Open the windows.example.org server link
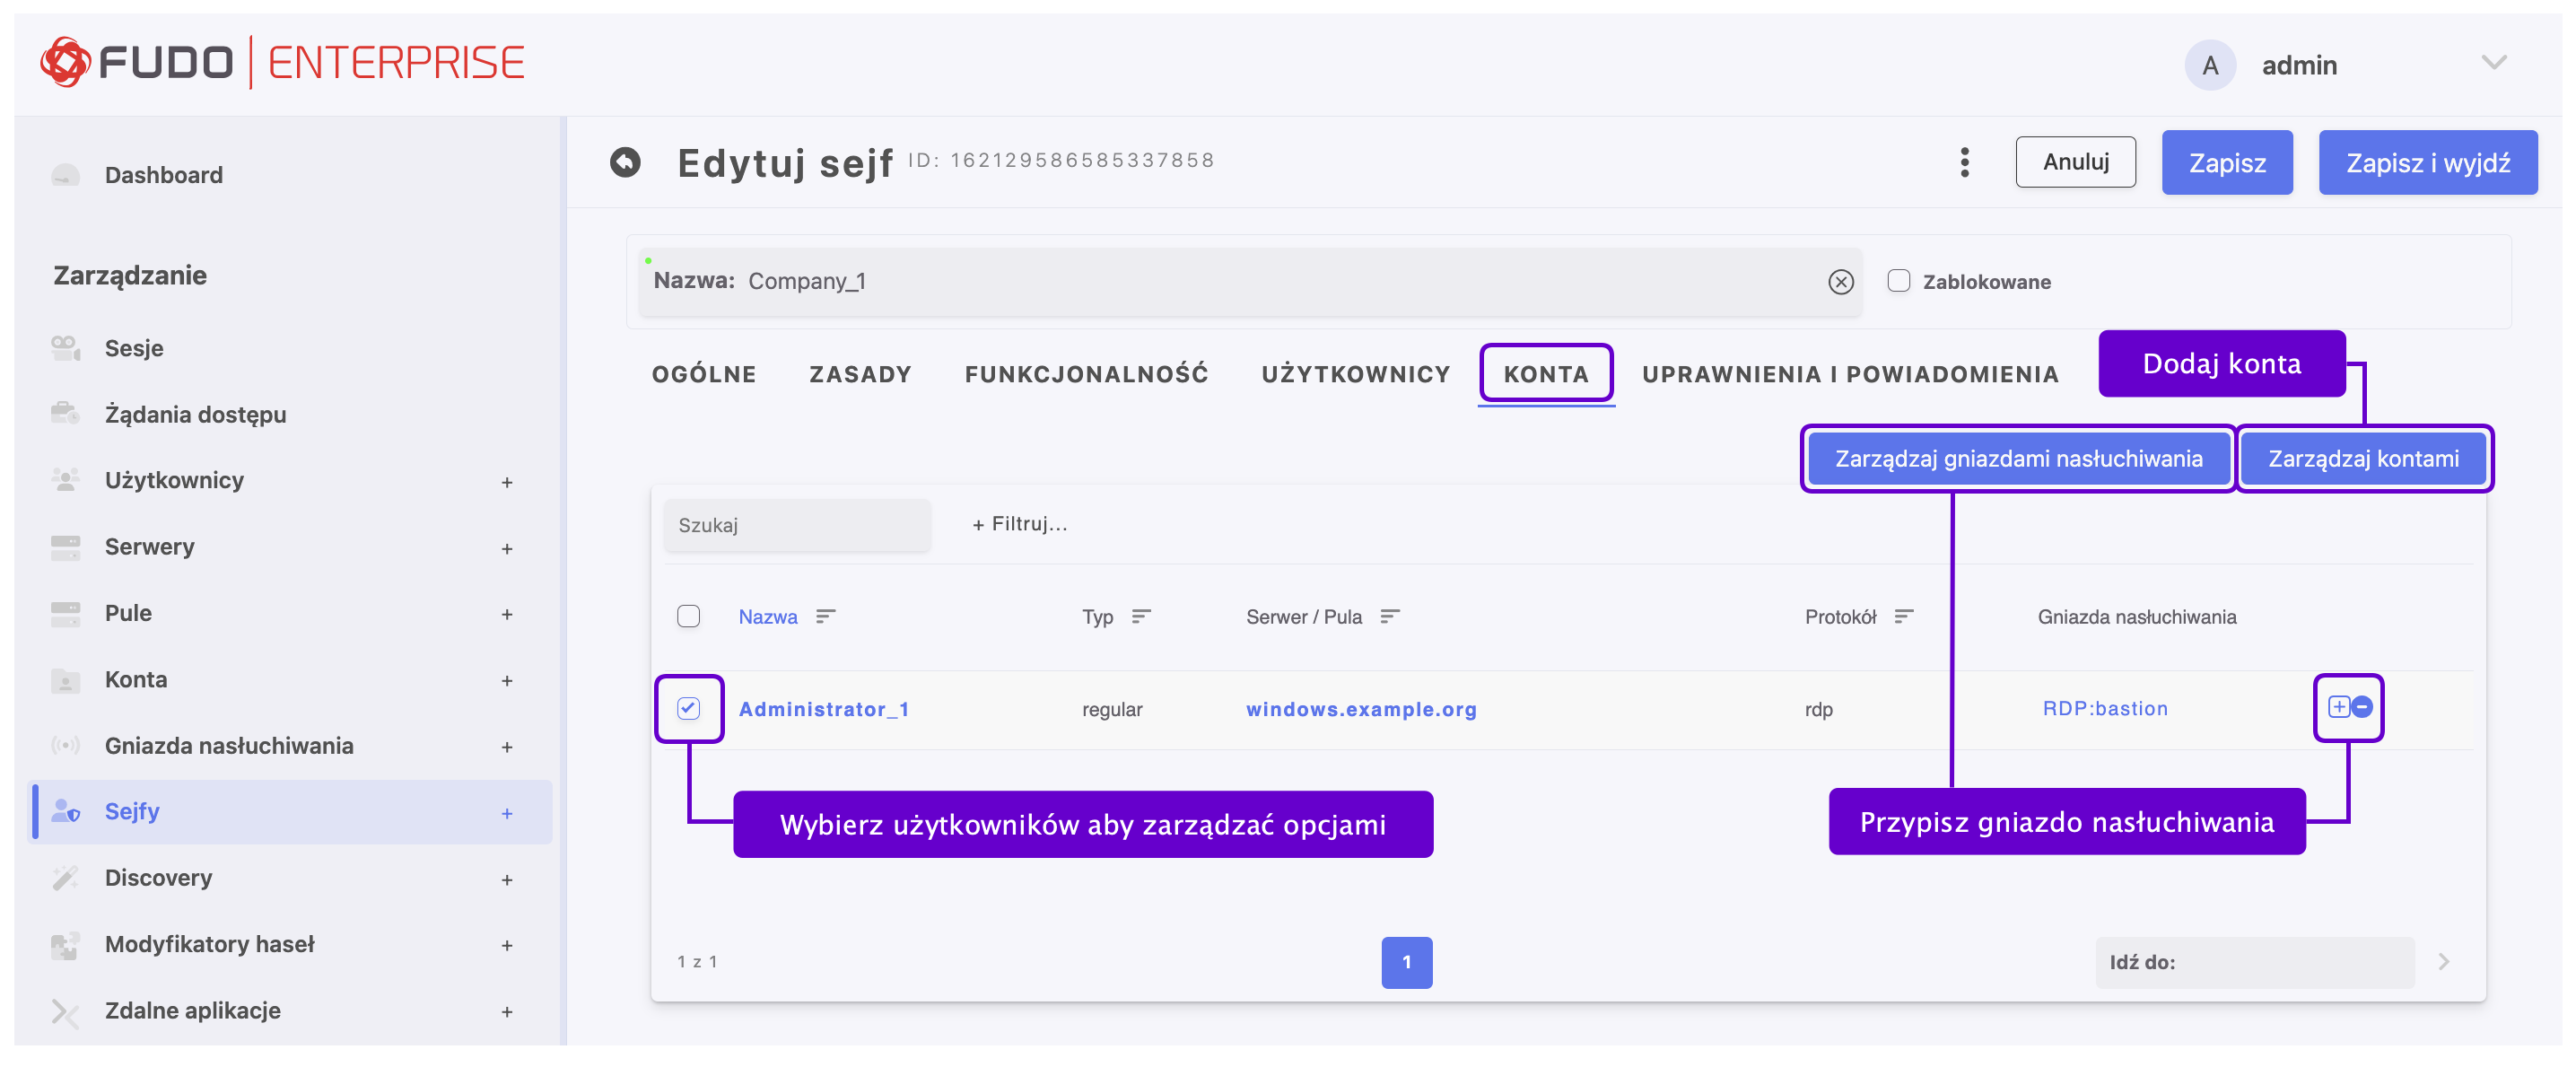Viewport: 2576px width, 1067px height. tap(1360, 709)
